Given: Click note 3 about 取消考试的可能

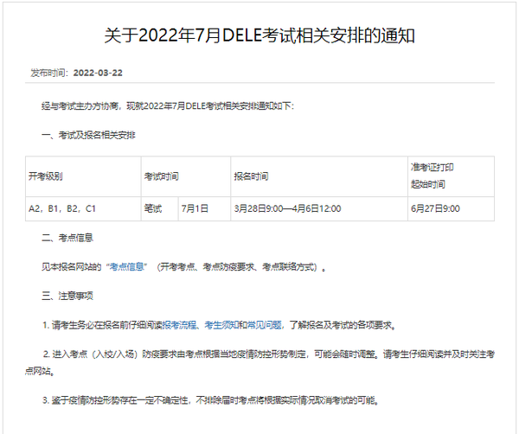Looking at the screenshot, I should (211, 400).
